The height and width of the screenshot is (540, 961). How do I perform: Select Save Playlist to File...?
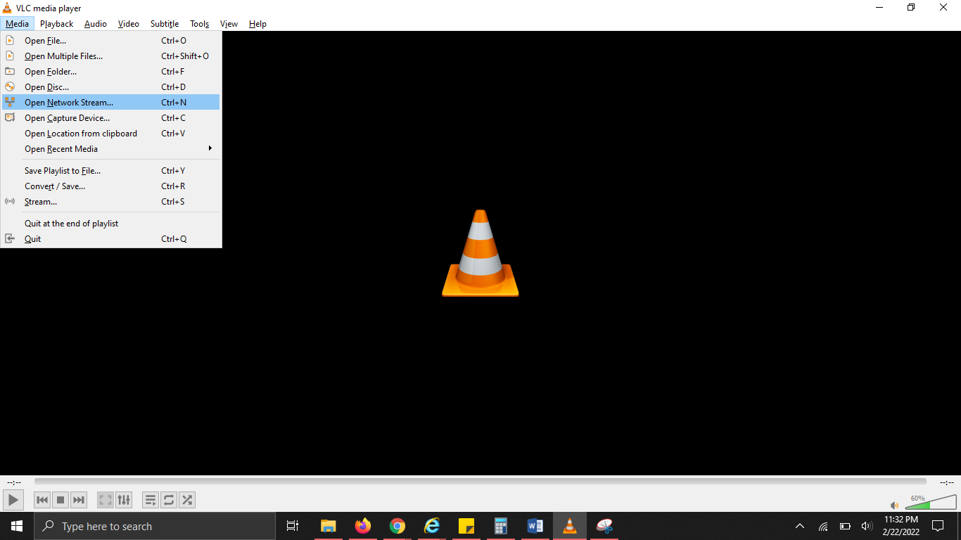click(111, 171)
